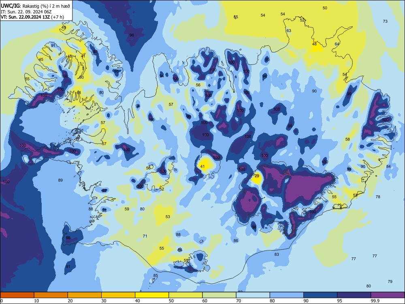Viewport: 405px width, 304px height.
Task: Click the 83 humidity value on map
Action: coord(277,255)
